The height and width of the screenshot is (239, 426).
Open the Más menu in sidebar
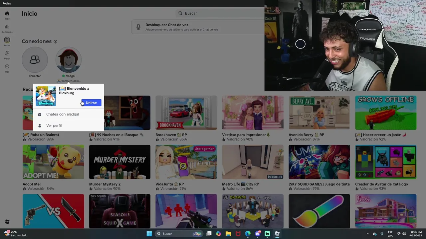7,68
